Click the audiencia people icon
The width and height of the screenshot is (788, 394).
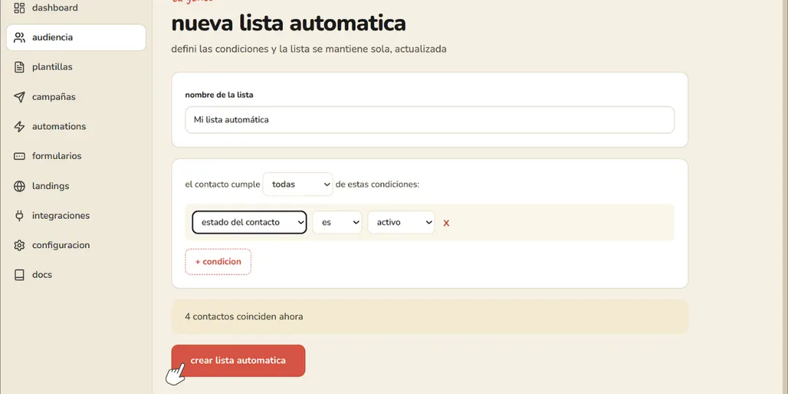[x=19, y=37]
